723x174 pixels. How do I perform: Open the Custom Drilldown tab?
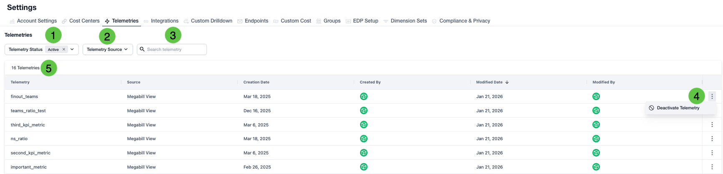click(211, 21)
